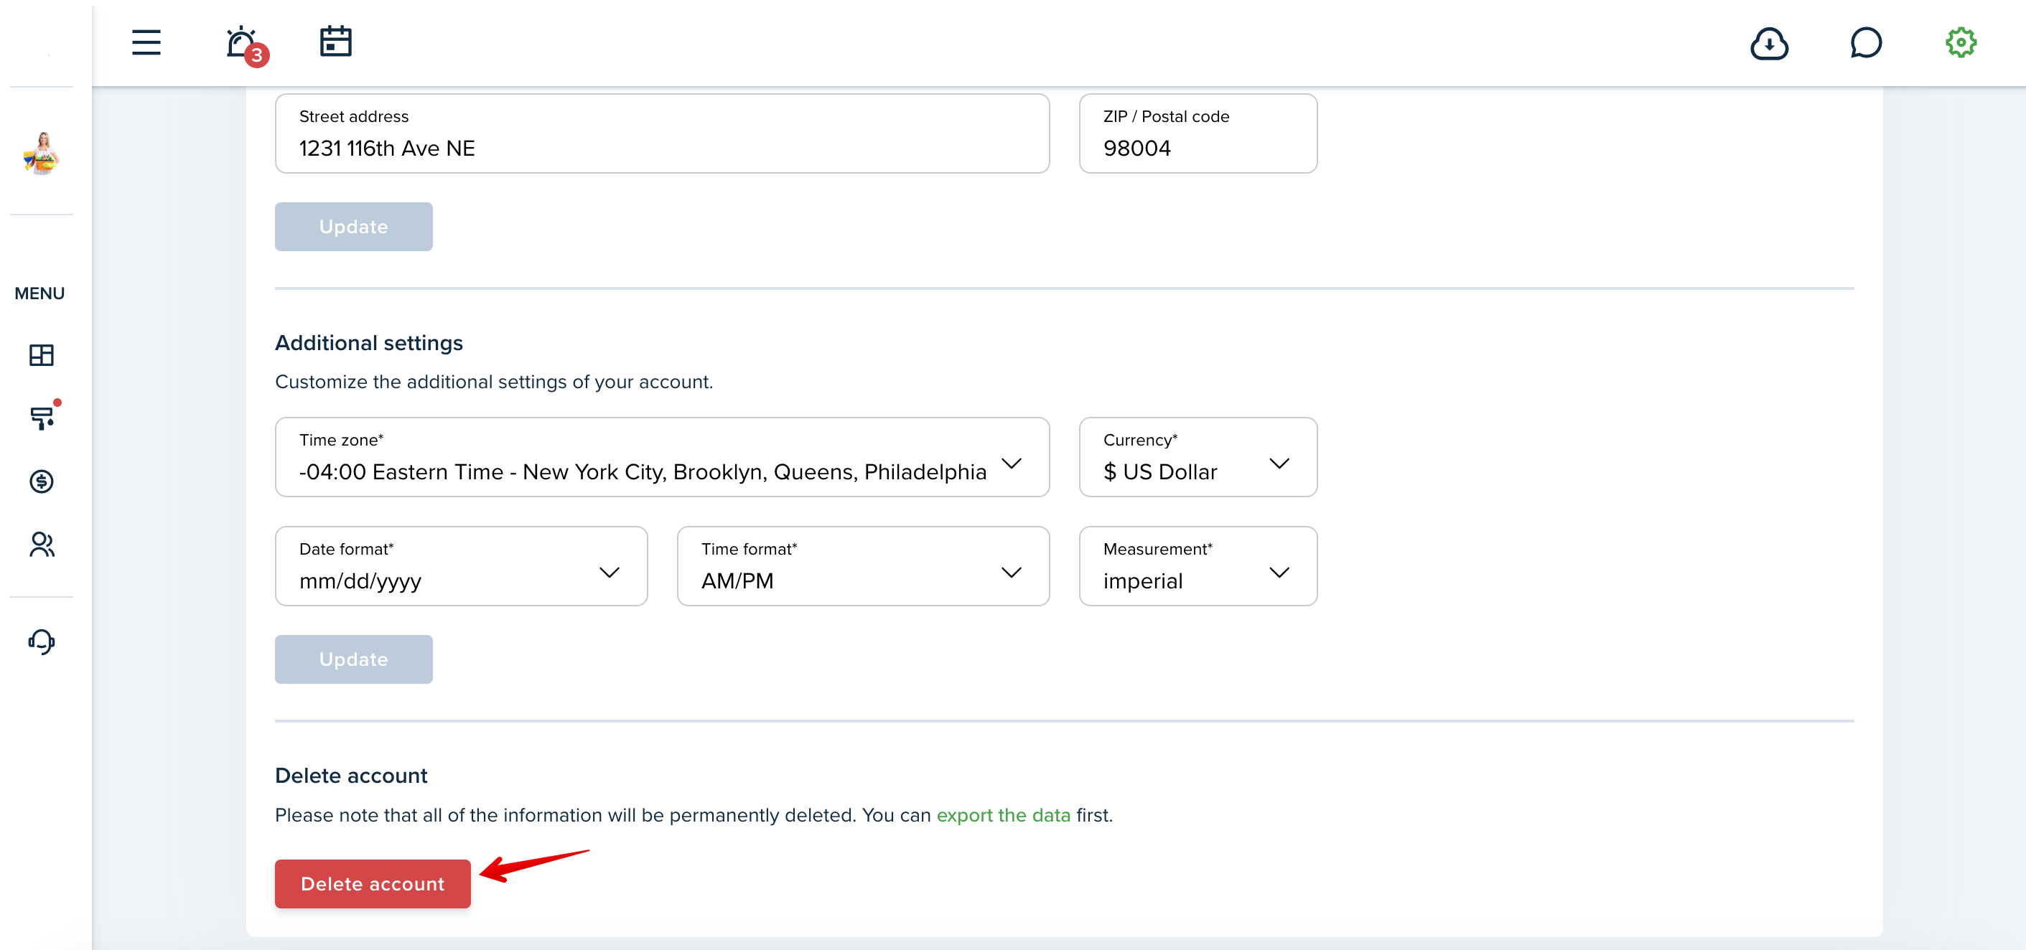Open clients people icon in sidebar
The image size is (2026, 950).
(x=42, y=545)
